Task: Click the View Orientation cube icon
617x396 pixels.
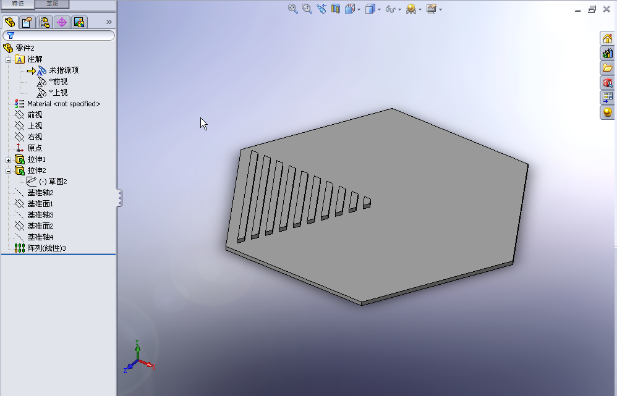Action: pyautogui.click(x=350, y=9)
